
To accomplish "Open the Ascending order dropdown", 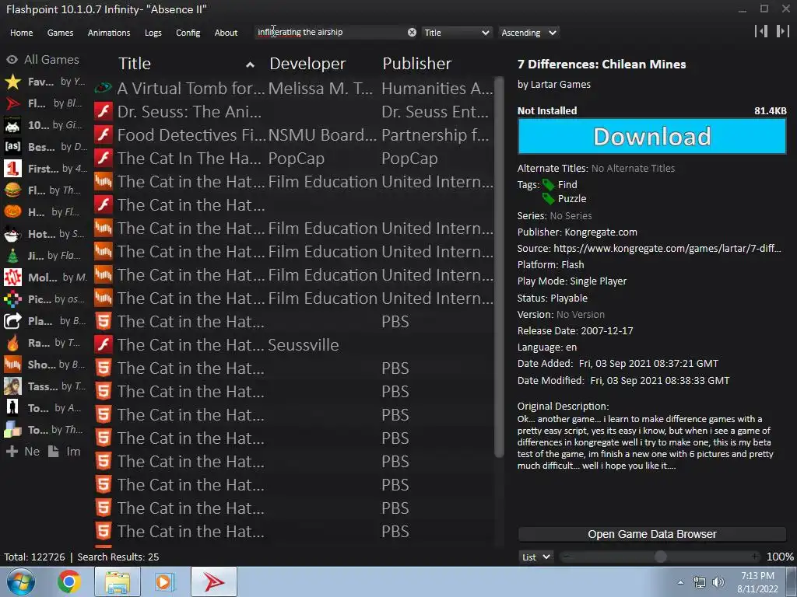I will coord(528,33).
